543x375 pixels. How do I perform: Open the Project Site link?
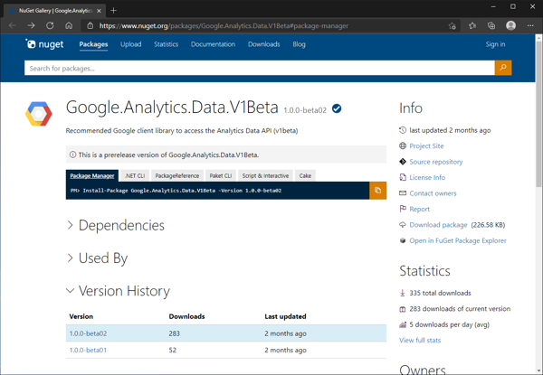click(426, 145)
